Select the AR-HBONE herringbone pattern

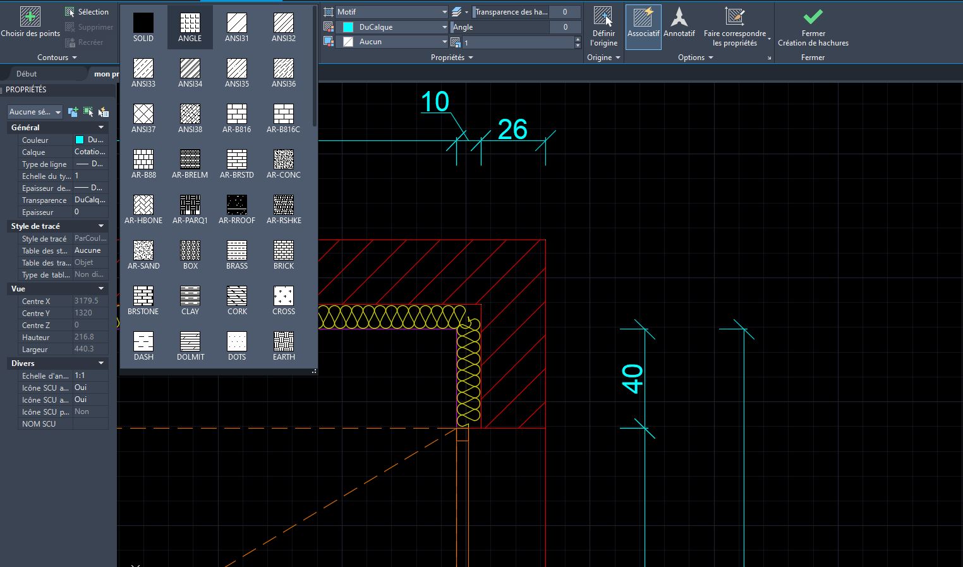(143, 205)
